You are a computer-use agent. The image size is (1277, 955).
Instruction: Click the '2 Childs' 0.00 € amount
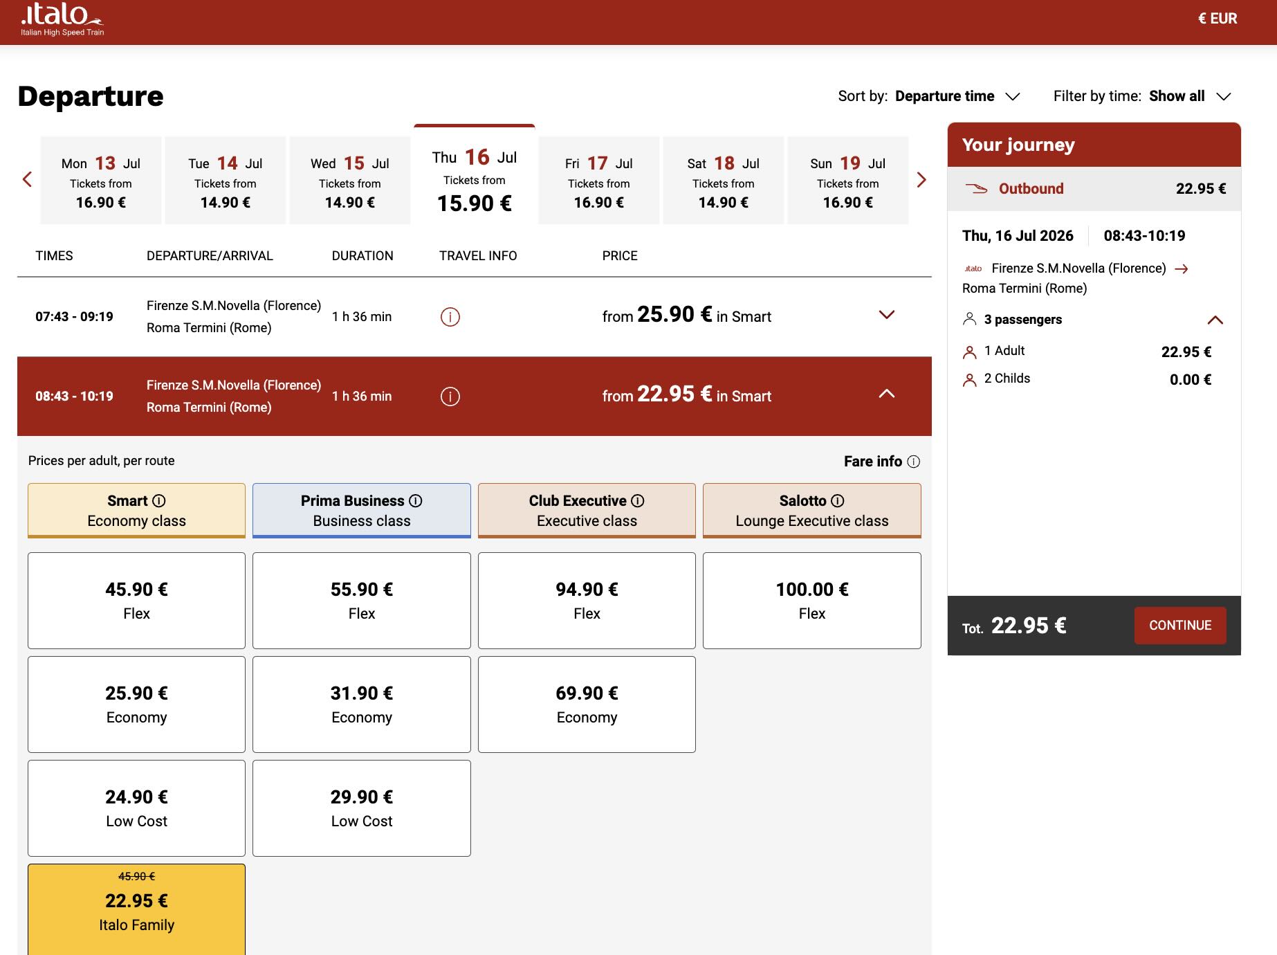[x=1191, y=380]
